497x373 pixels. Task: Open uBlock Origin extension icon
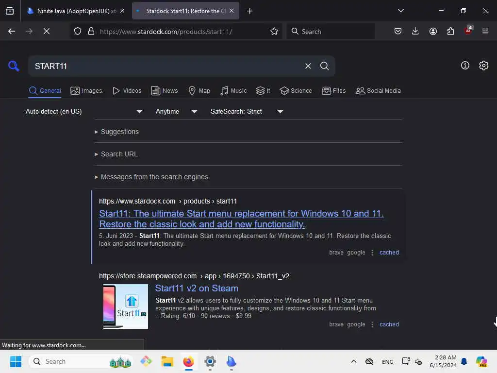pyautogui.click(x=468, y=31)
